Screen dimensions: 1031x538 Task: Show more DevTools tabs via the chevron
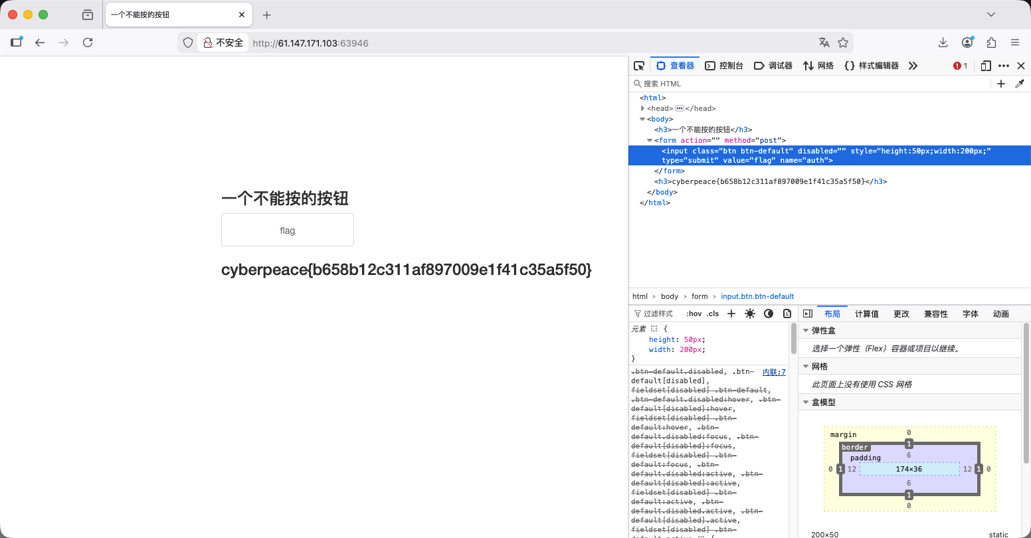913,66
